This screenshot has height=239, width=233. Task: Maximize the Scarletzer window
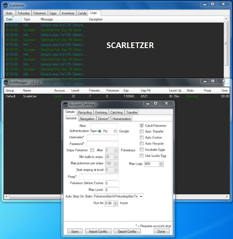[x=212, y=4]
